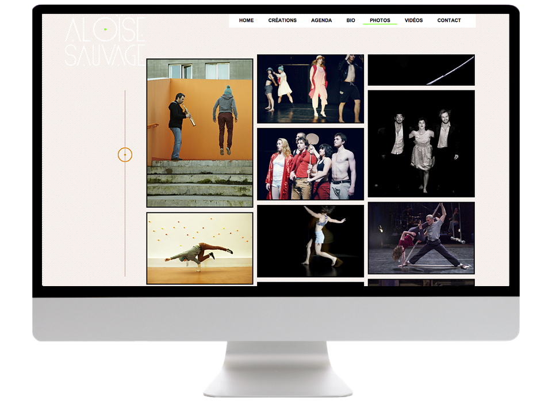
Task: Open the Home page in the navigation
Action: 246,21
